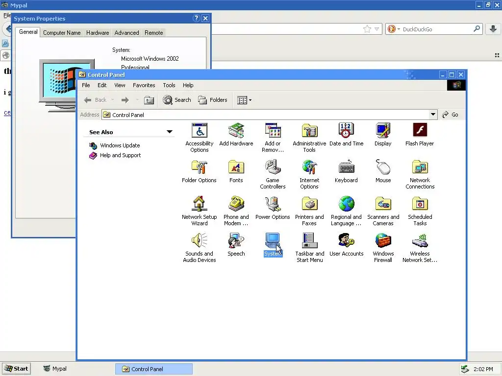Open bookmark star dropdown arrow in Mypal
Viewport: 502px width, 376px height.
pos(377,29)
